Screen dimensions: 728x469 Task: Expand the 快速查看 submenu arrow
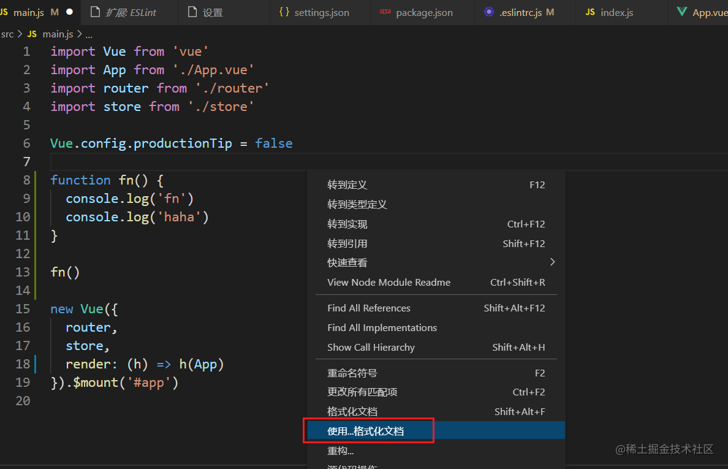pyautogui.click(x=553, y=262)
